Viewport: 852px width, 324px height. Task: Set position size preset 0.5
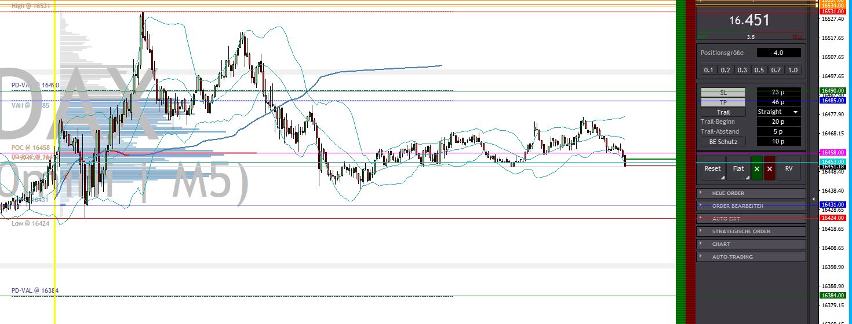pos(759,70)
